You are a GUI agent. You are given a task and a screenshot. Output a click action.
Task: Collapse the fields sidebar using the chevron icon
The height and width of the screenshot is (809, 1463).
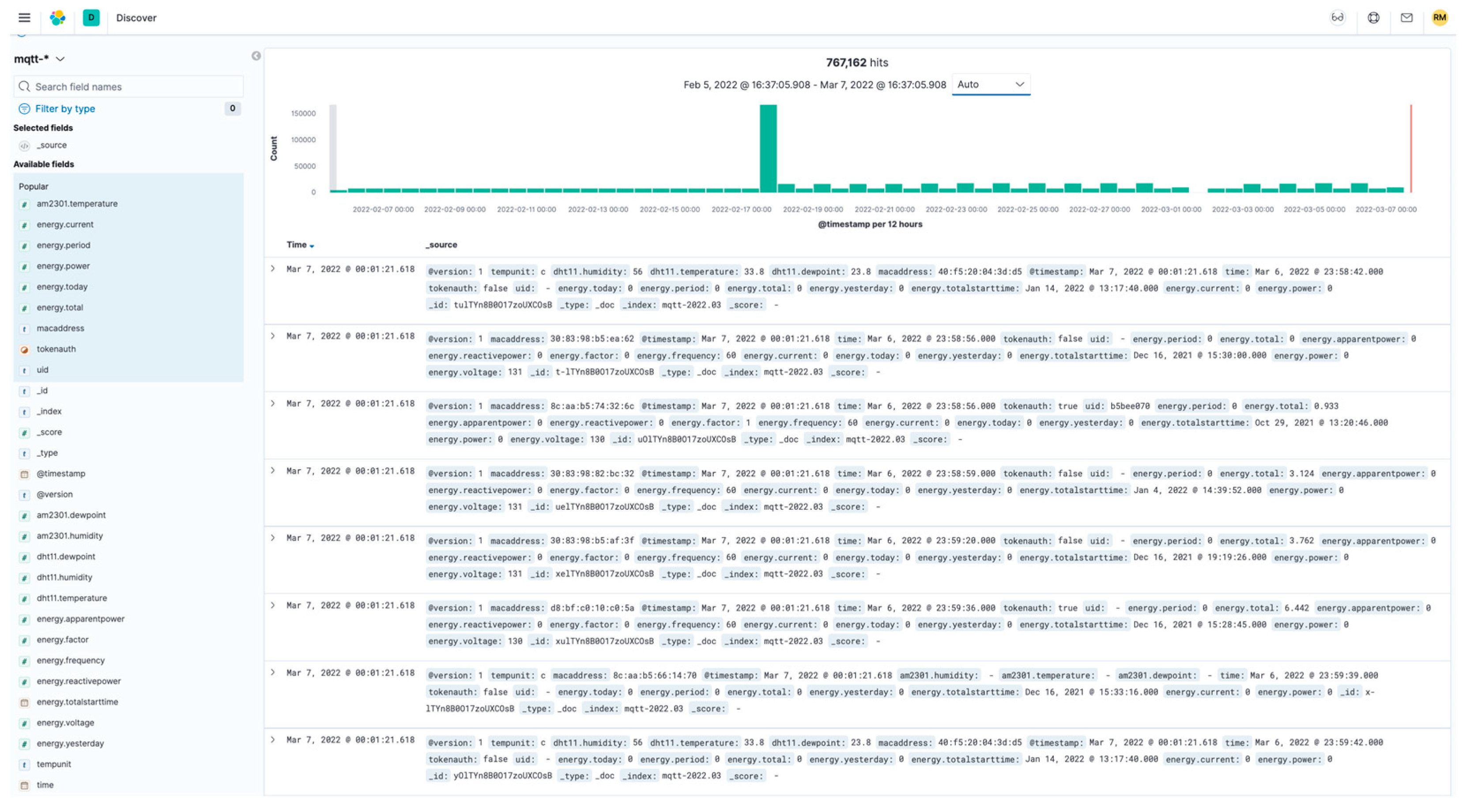pyautogui.click(x=255, y=57)
